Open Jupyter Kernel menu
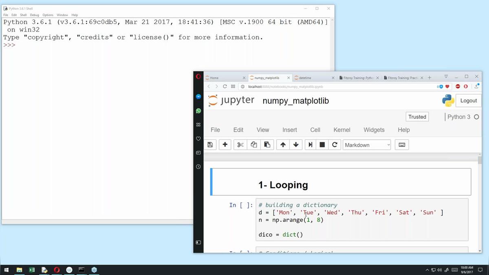The image size is (489, 275). click(x=342, y=130)
